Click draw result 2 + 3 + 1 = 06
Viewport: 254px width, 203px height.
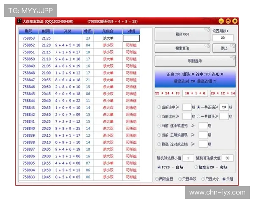(68, 156)
